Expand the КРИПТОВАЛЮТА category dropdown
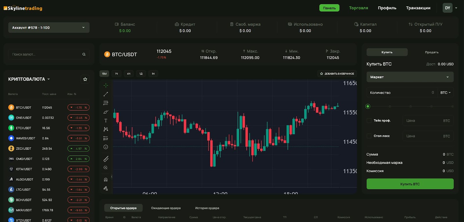 click(29, 79)
